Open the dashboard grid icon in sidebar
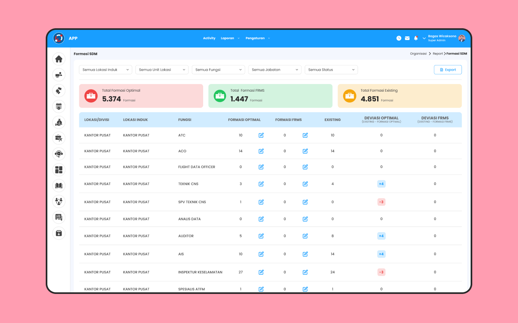This screenshot has width=518, height=323. [59, 170]
